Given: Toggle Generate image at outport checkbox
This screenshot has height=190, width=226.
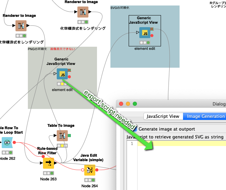Looking at the screenshot, I should tap(135, 129).
